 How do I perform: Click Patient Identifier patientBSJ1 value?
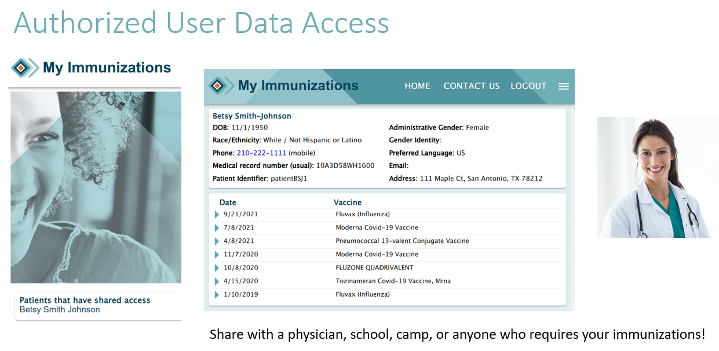[x=289, y=179]
